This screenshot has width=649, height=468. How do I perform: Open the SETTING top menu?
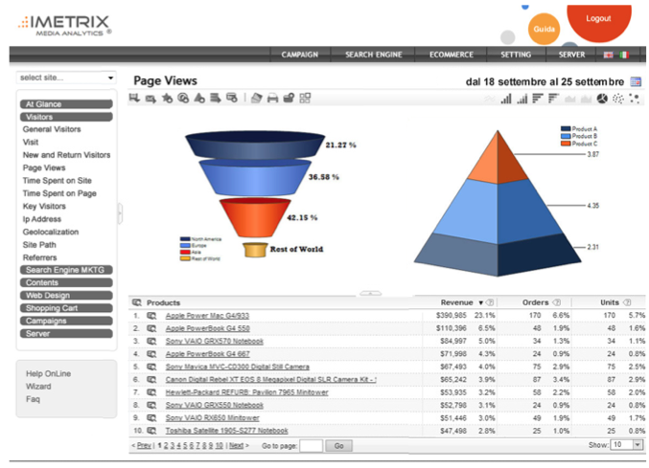(516, 55)
